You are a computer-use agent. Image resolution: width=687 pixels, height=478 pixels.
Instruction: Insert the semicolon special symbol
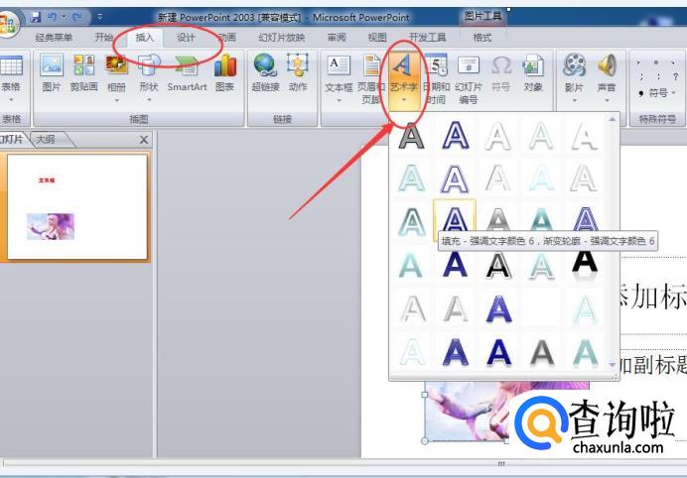coord(641,76)
